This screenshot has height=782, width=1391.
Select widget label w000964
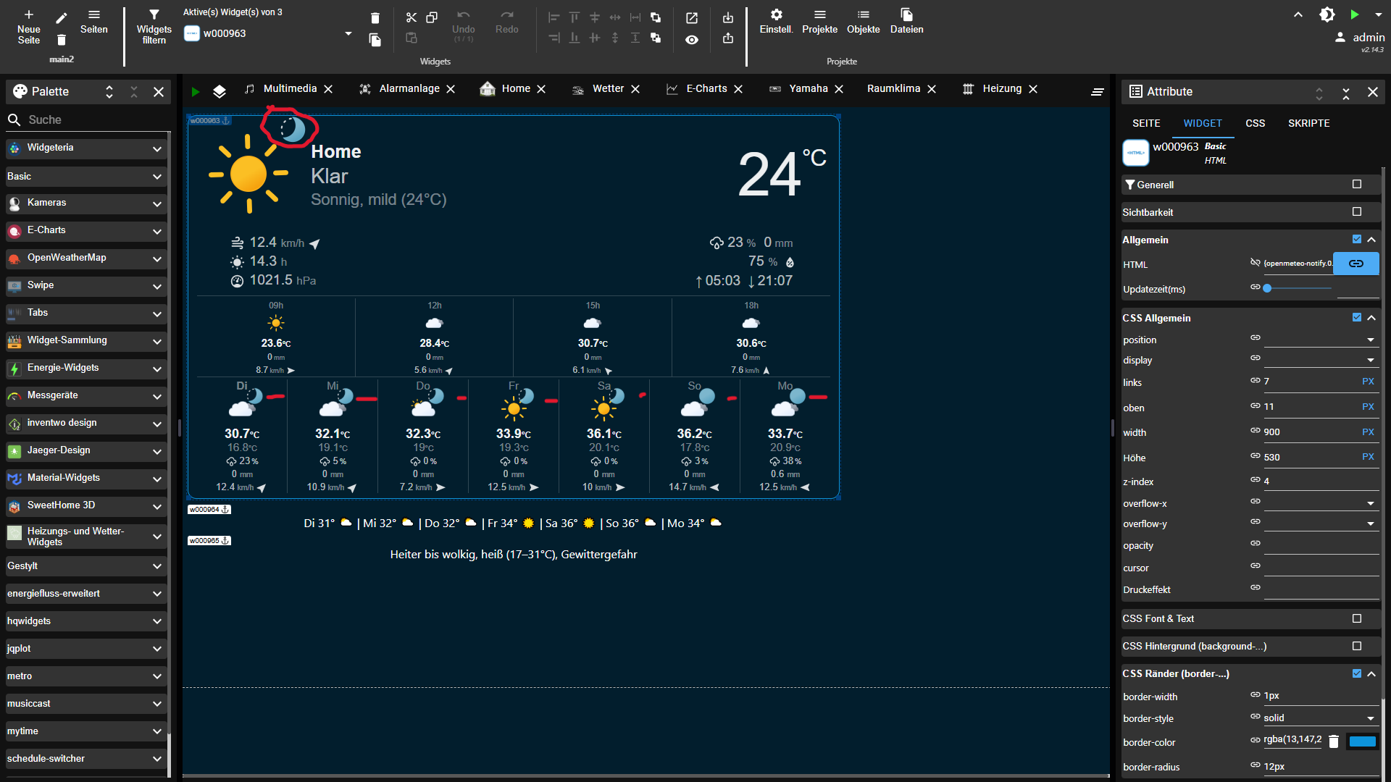pos(209,510)
